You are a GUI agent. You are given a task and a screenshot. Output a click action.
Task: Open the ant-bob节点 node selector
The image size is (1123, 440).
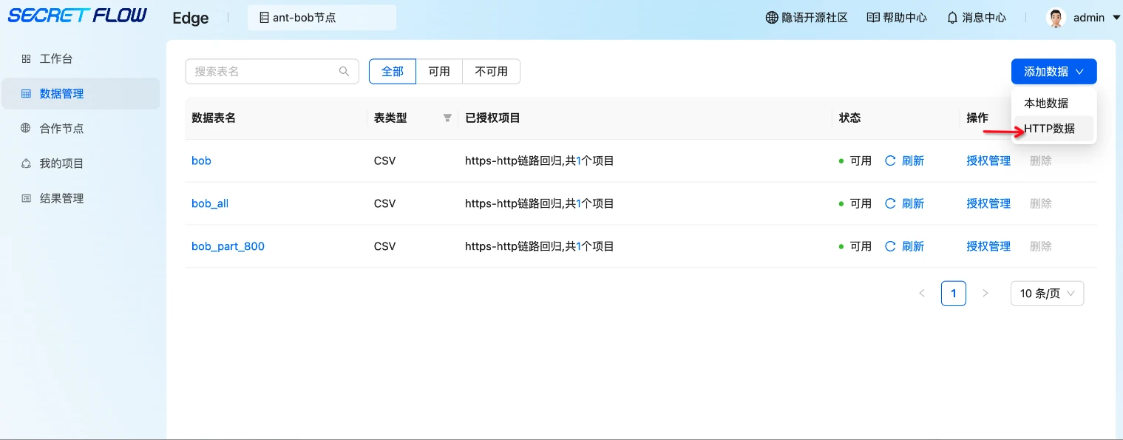coord(322,17)
